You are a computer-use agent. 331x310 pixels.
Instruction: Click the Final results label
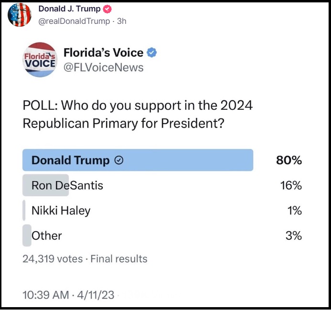click(x=119, y=259)
